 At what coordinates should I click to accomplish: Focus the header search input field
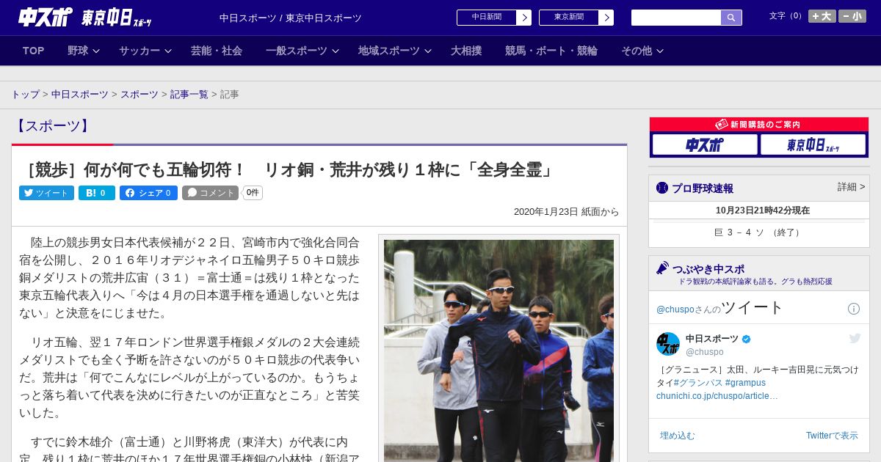point(676,18)
